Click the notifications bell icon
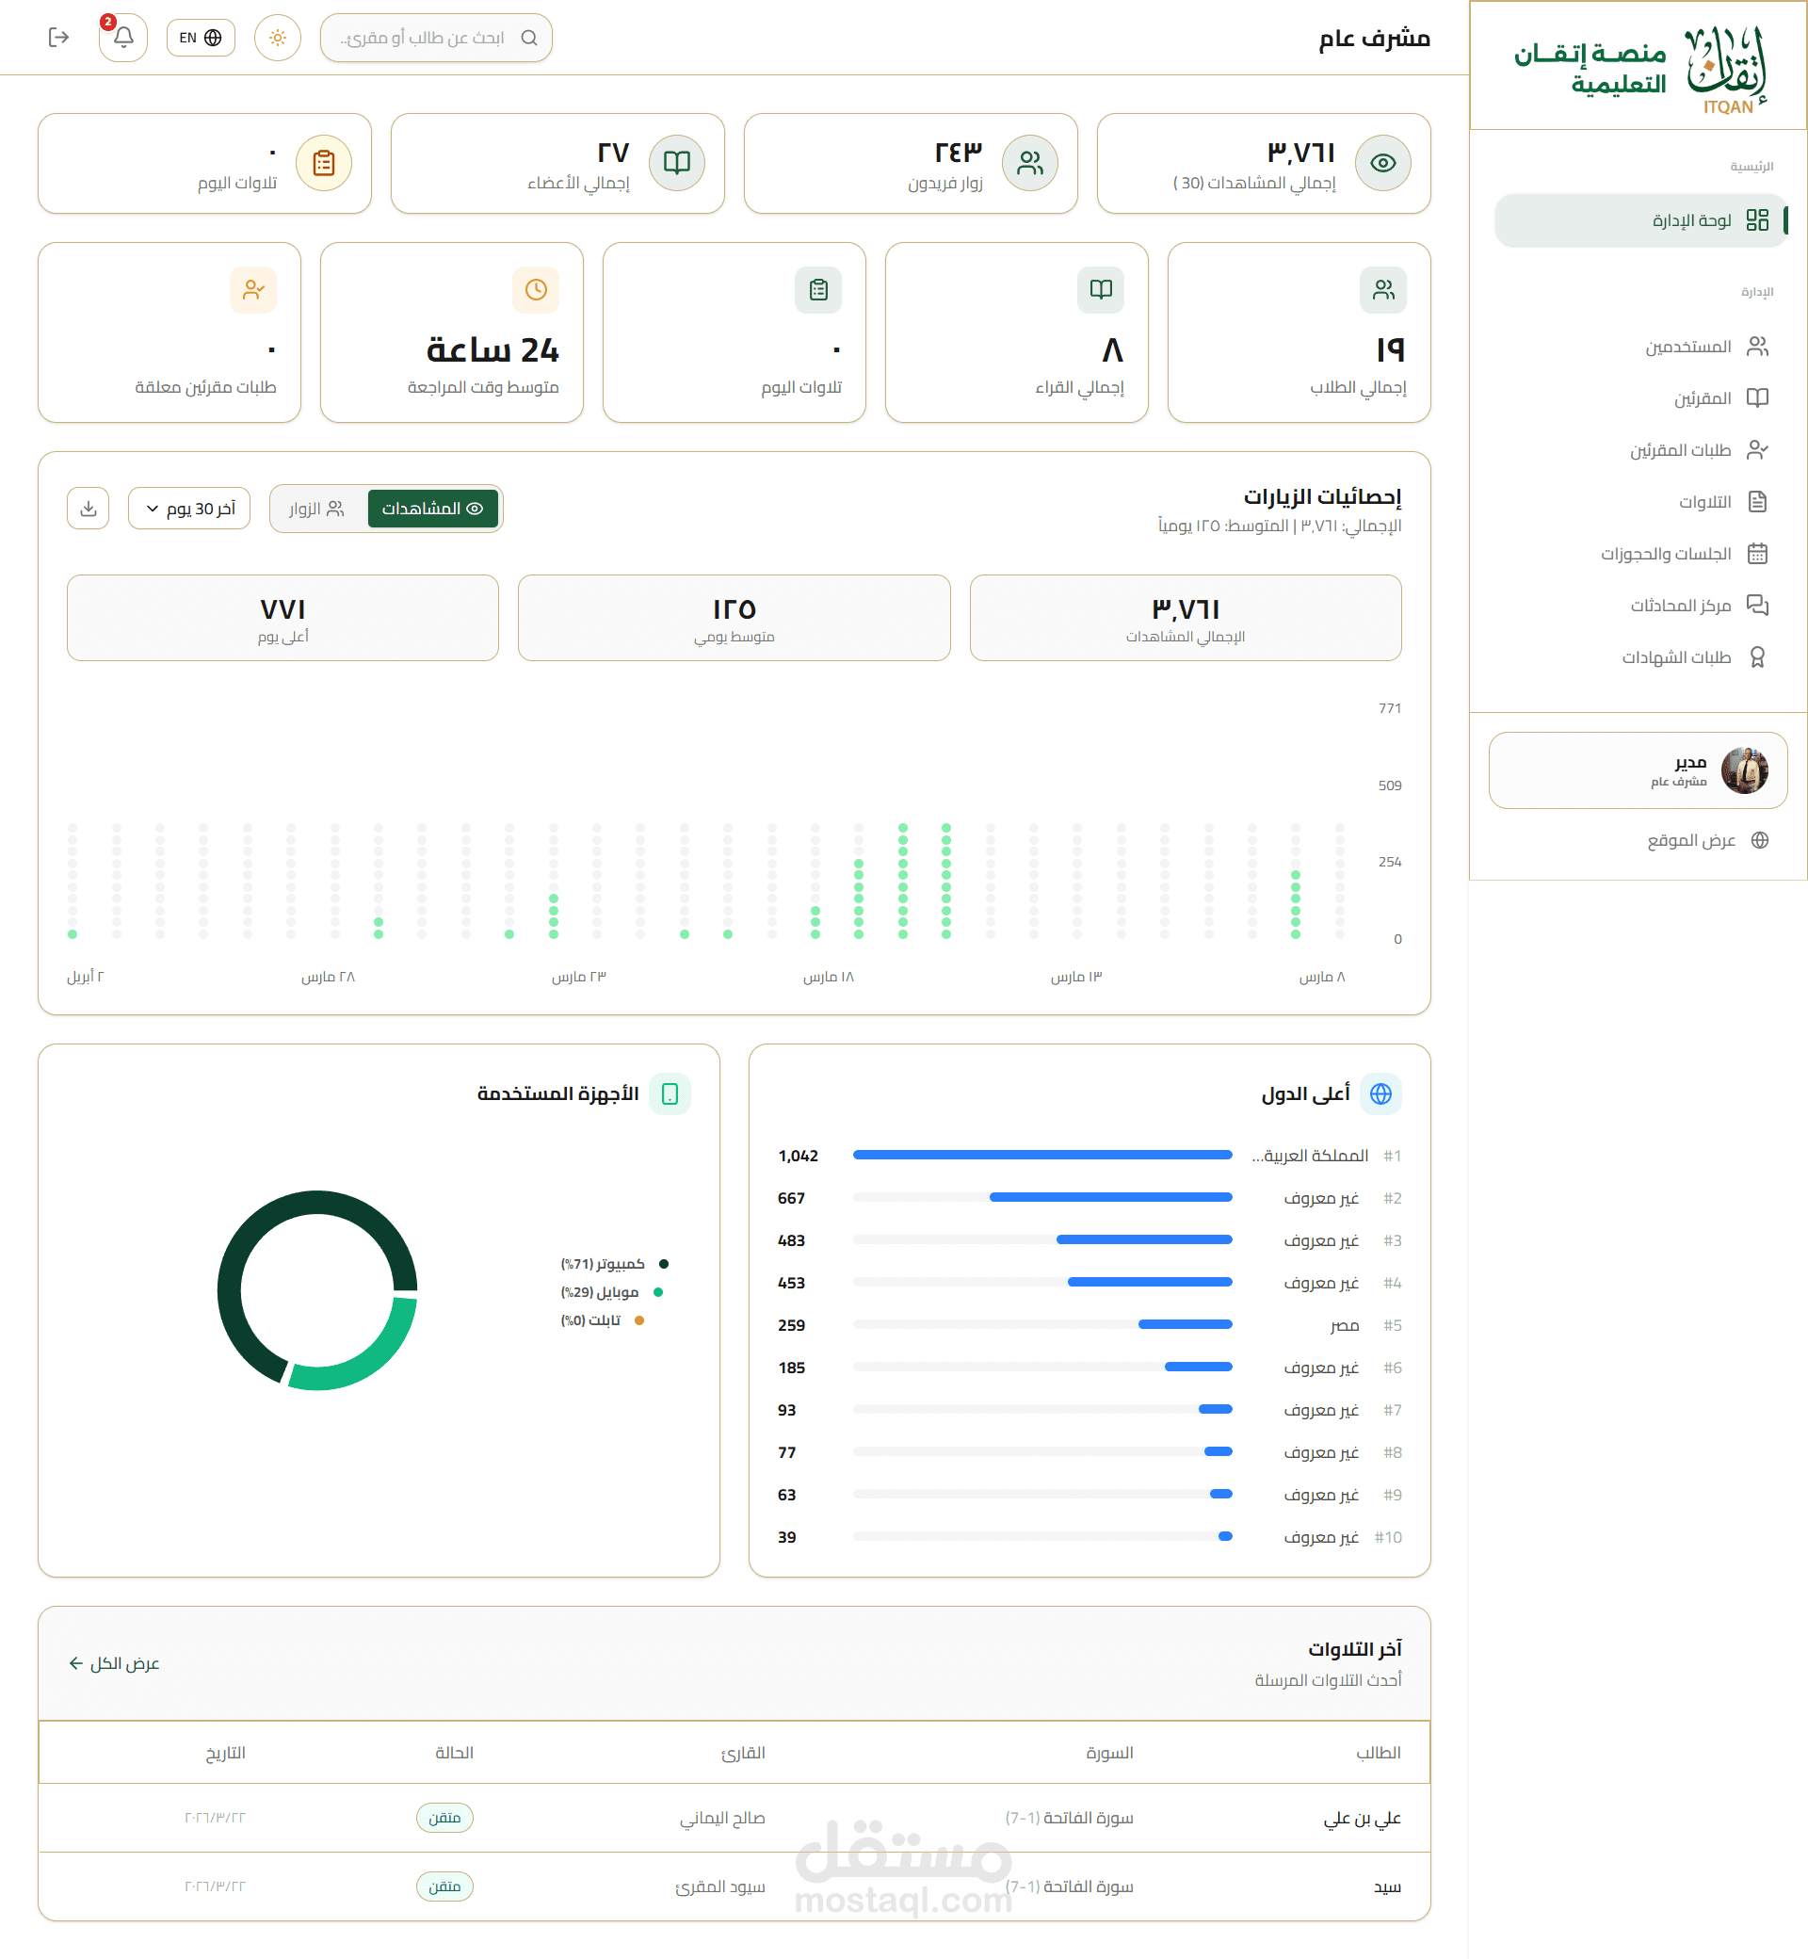Image resolution: width=1808 pixels, height=1959 pixels. click(x=123, y=39)
